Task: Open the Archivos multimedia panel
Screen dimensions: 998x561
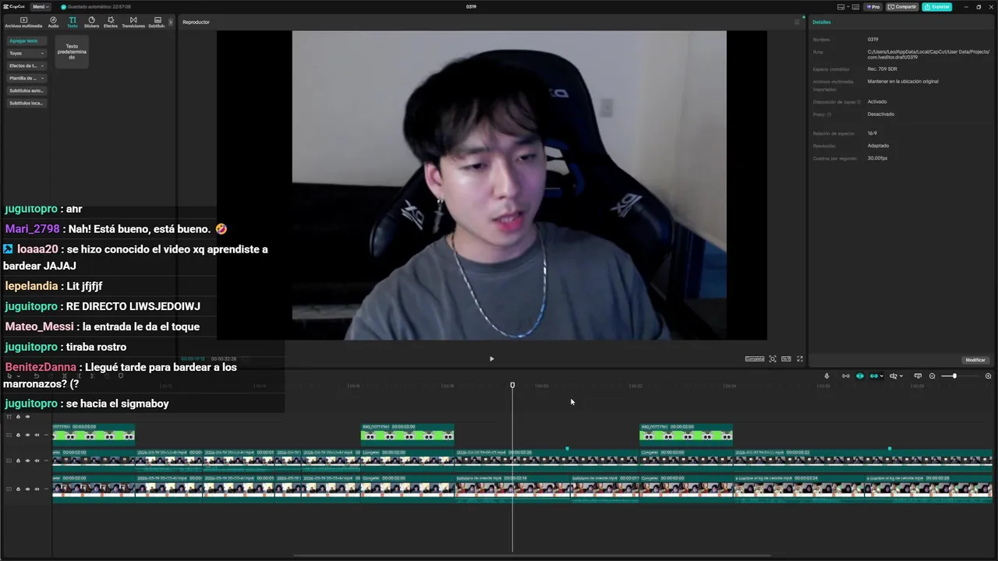Action: tap(23, 22)
